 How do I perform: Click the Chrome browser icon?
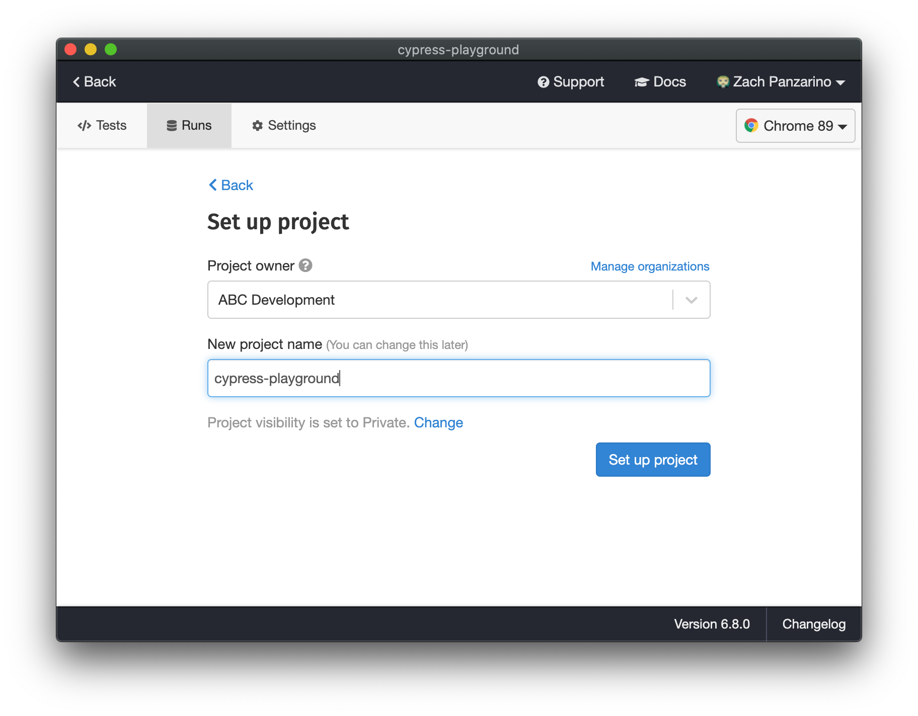[752, 126]
